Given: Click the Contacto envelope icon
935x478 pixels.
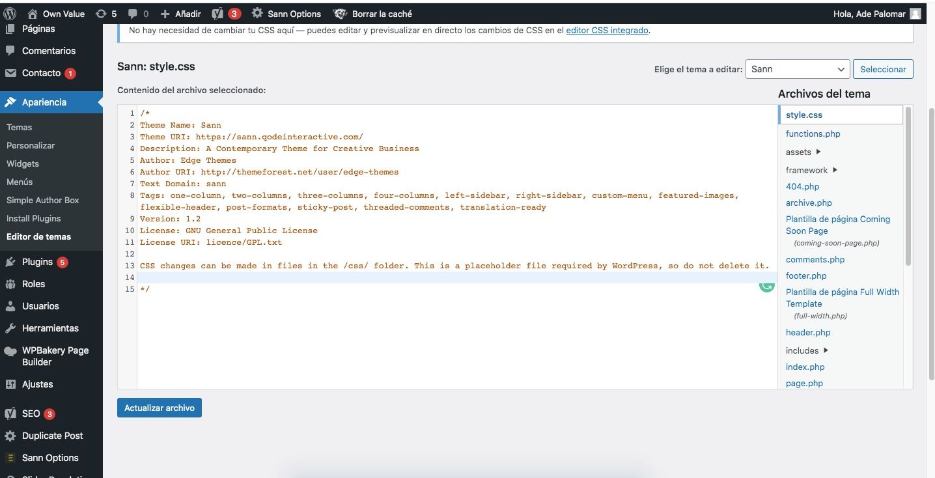Looking at the screenshot, I should click(10, 73).
